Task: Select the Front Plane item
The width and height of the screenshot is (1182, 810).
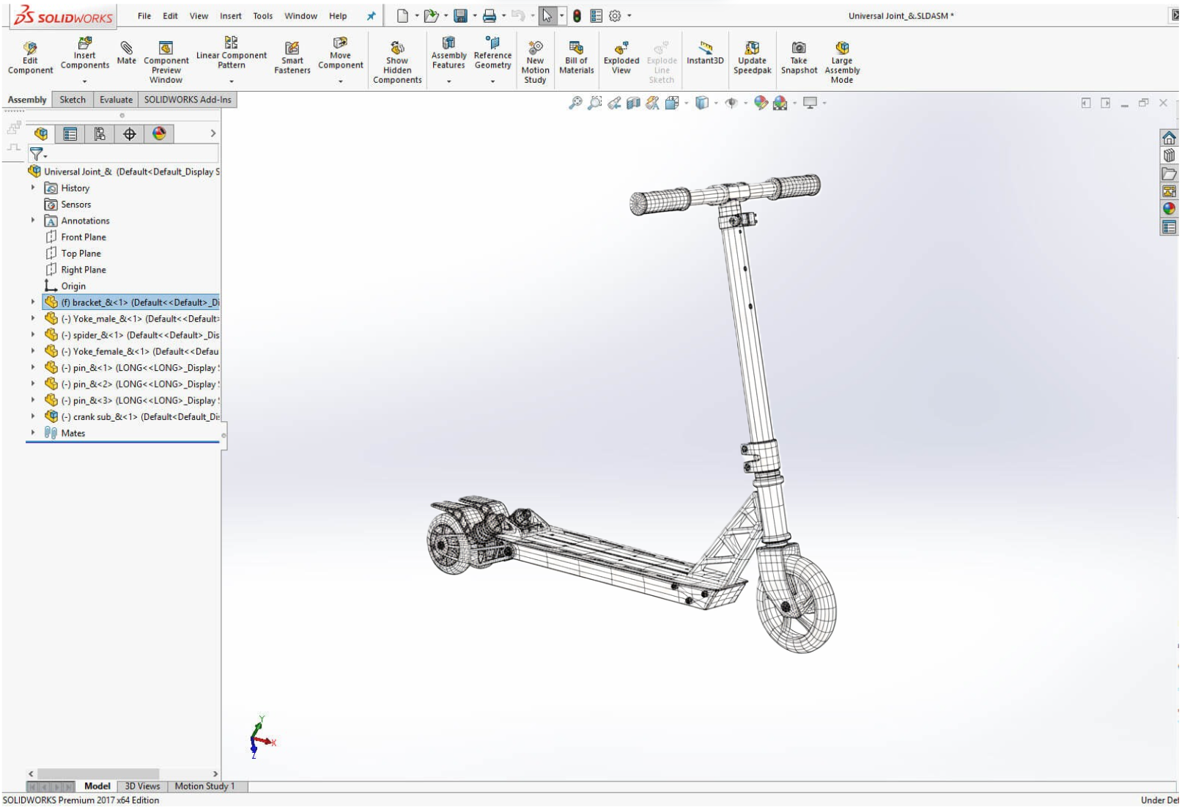Action: 84,238
